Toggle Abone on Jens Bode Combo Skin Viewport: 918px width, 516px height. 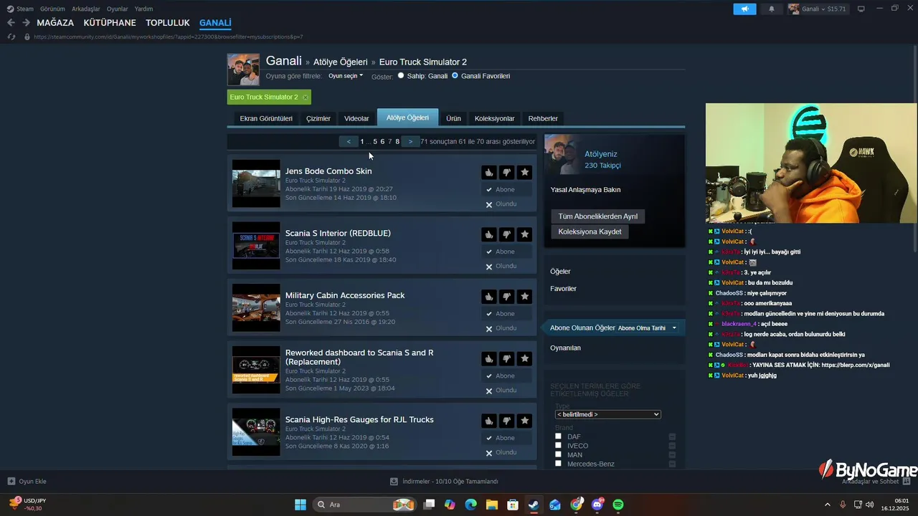tap(506, 190)
